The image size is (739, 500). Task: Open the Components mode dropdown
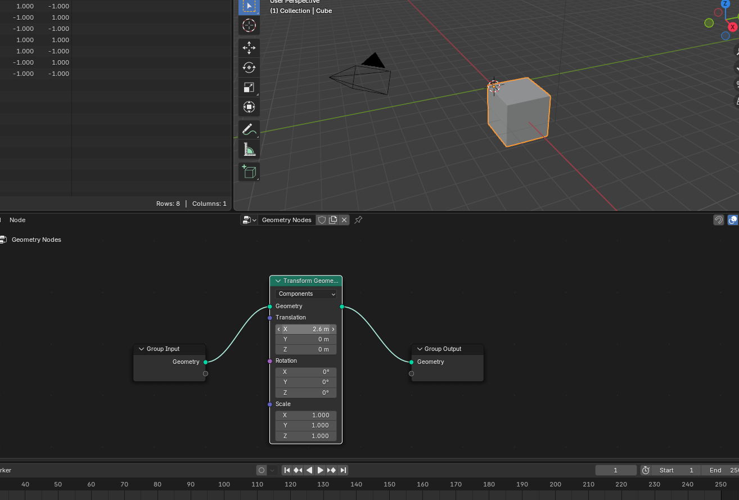coord(306,294)
